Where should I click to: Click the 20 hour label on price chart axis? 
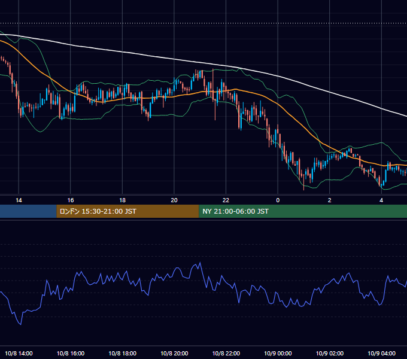coord(174,200)
